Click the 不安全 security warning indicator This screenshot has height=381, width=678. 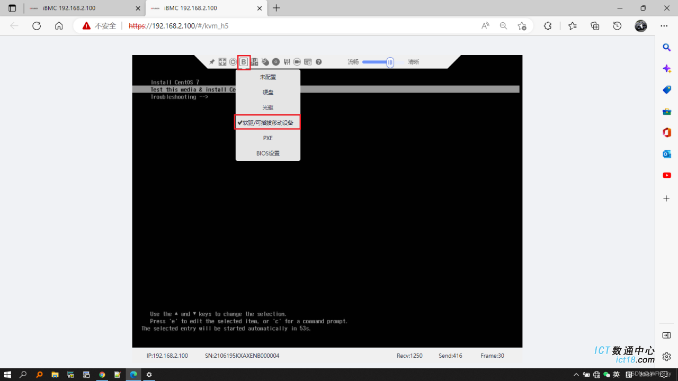pos(99,25)
